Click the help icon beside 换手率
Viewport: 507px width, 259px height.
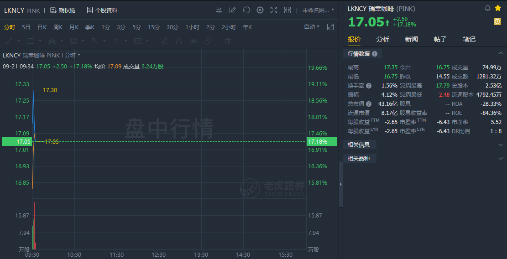369,86
